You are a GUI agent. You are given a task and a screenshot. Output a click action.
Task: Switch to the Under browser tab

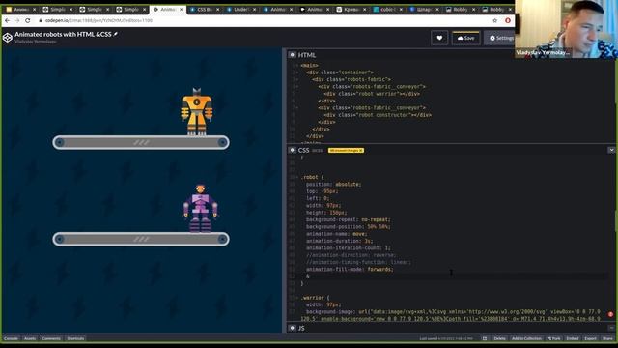[x=240, y=9]
